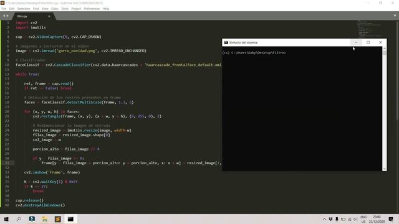The width and height of the screenshot is (399, 224).
Task: Click the Sublime Text minimap preview
Action: point(369,29)
